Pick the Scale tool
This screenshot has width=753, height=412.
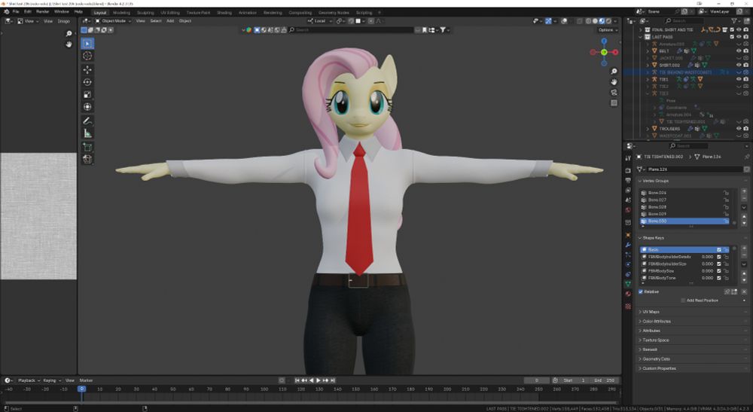click(87, 95)
